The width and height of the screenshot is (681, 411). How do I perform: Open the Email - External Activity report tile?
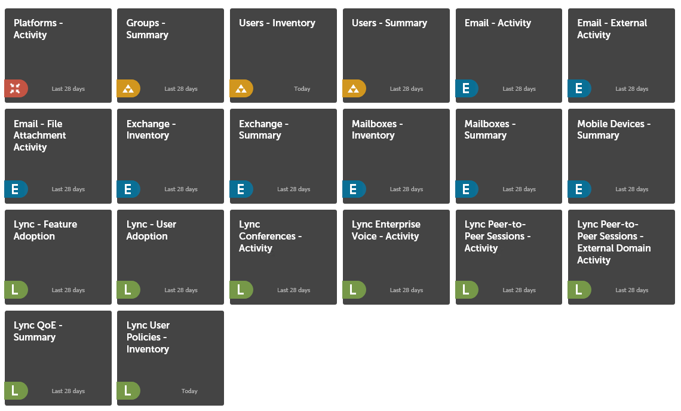coord(621,56)
